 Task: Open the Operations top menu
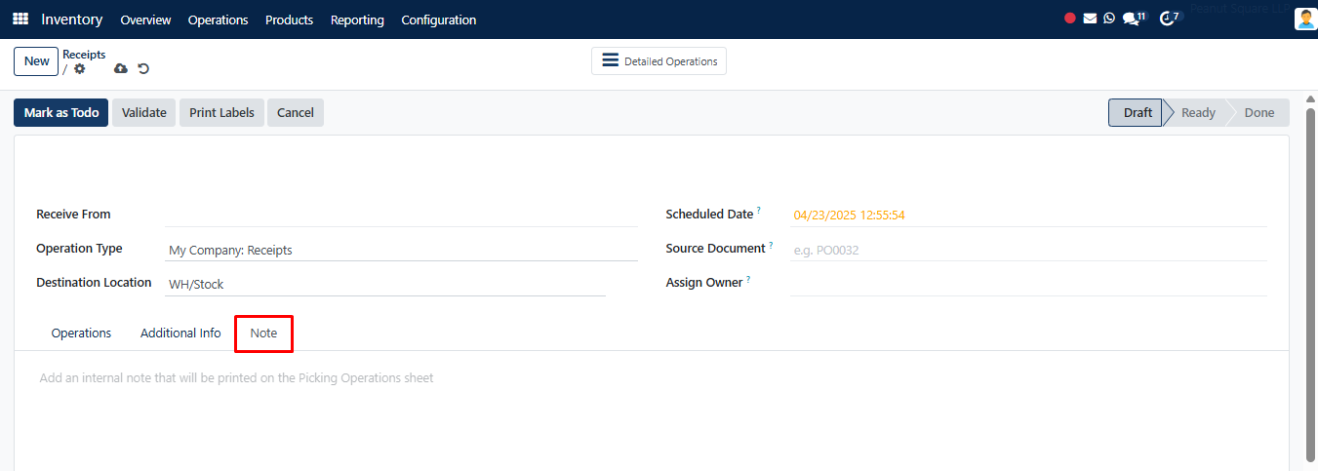pos(218,20)
